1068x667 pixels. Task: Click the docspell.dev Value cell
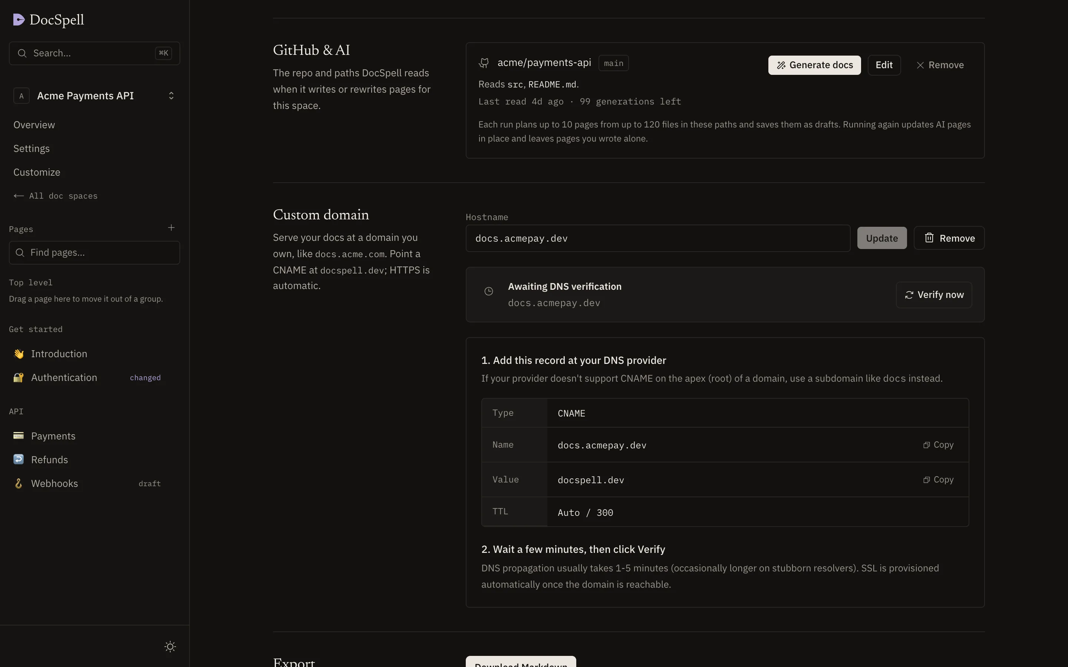pos(590,480)
